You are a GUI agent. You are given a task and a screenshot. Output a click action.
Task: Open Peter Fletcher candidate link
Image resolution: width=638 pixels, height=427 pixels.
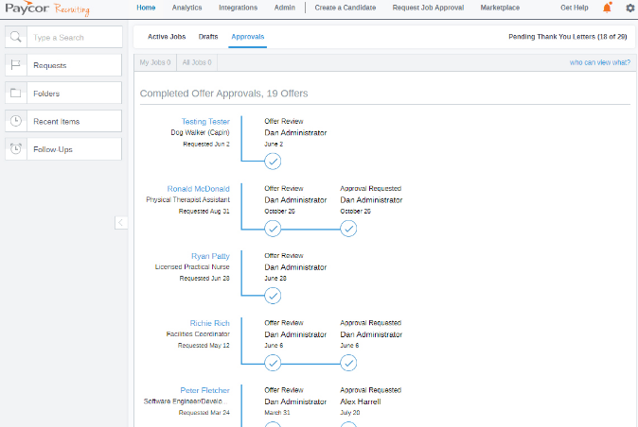(x=204, y=390)
